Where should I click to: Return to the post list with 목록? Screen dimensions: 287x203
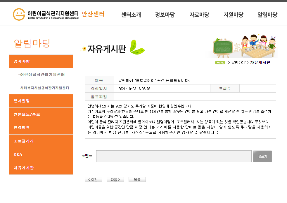click(137, 180)
